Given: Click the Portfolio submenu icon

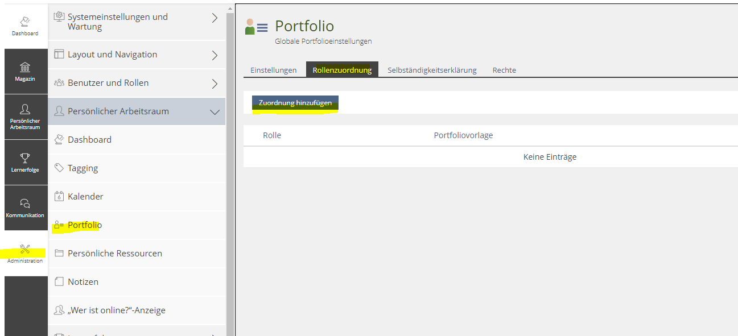Looking at the screenshot, I should [59, 225].
